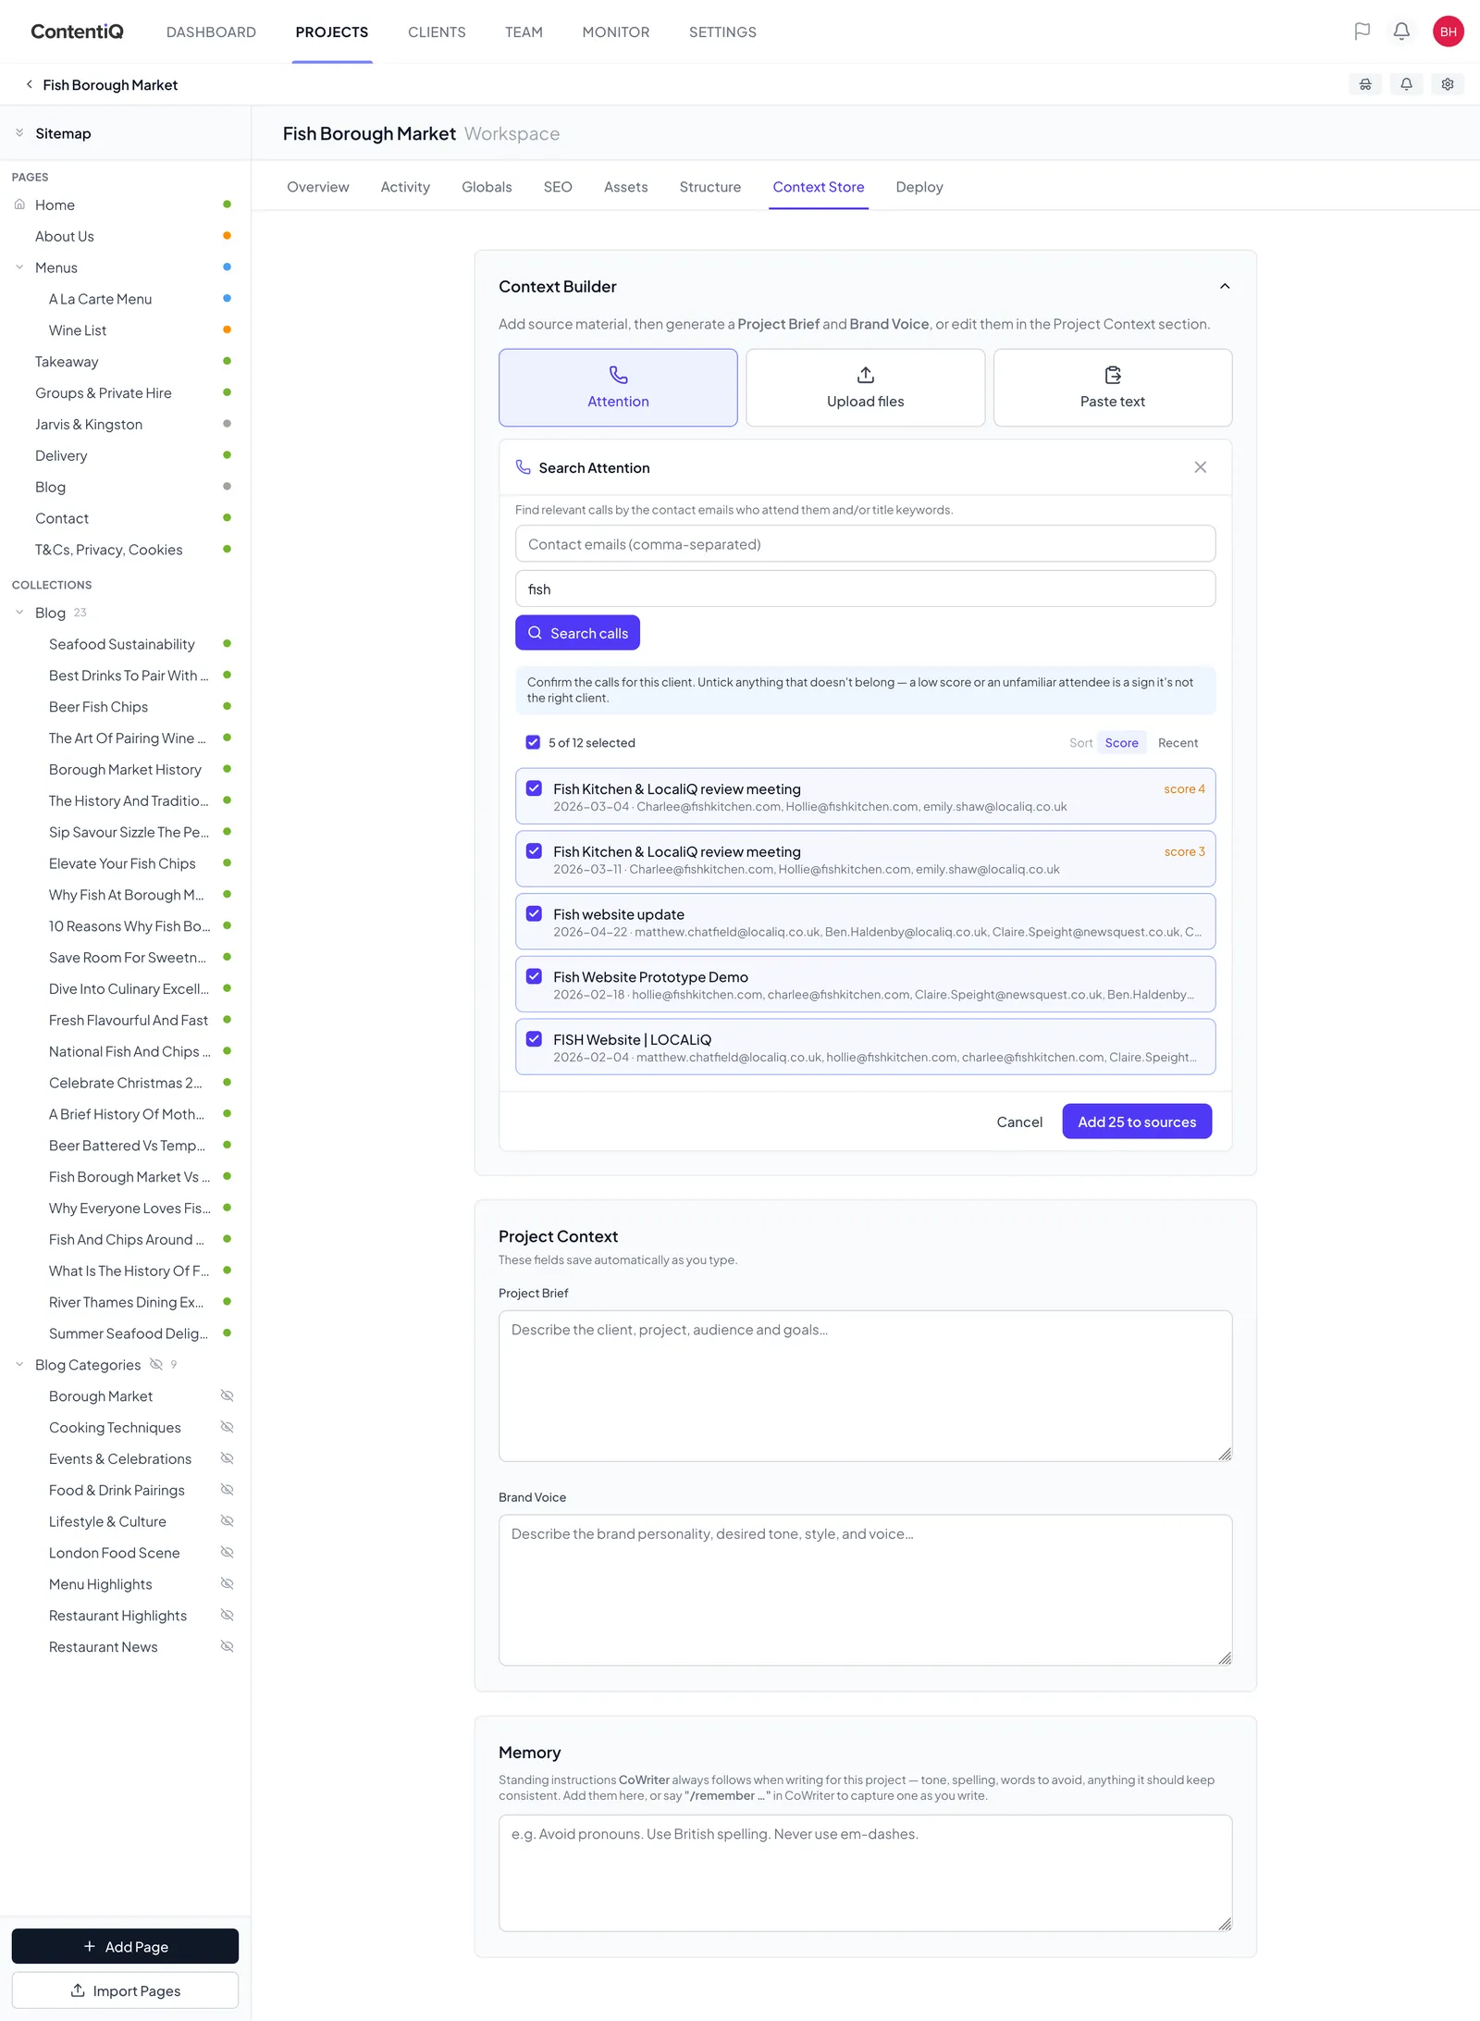Uncheck the 2026-03-11 Fish Kitchen review meeting

click(x=534, y=851)
